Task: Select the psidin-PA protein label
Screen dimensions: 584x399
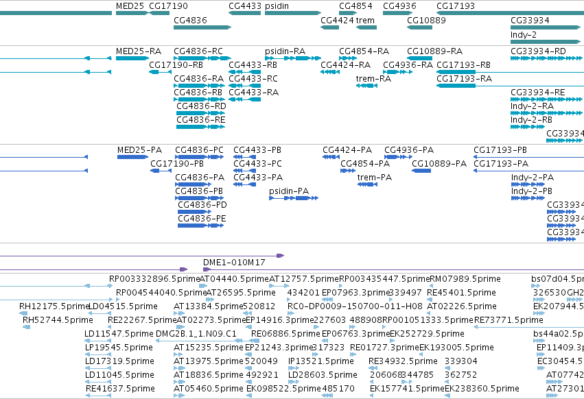Action: tap(289, 191)
